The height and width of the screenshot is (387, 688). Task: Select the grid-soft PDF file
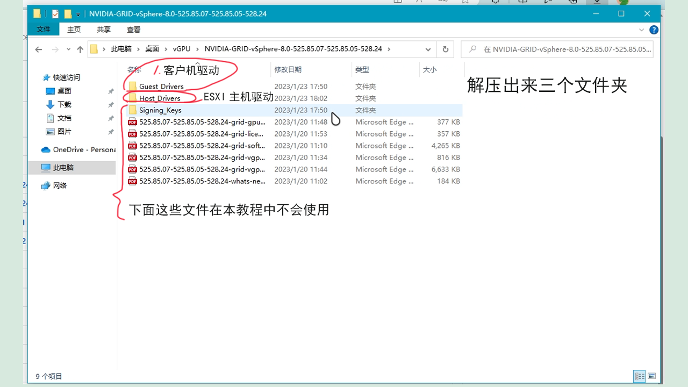pyautogui.click(x=202, y=146)
